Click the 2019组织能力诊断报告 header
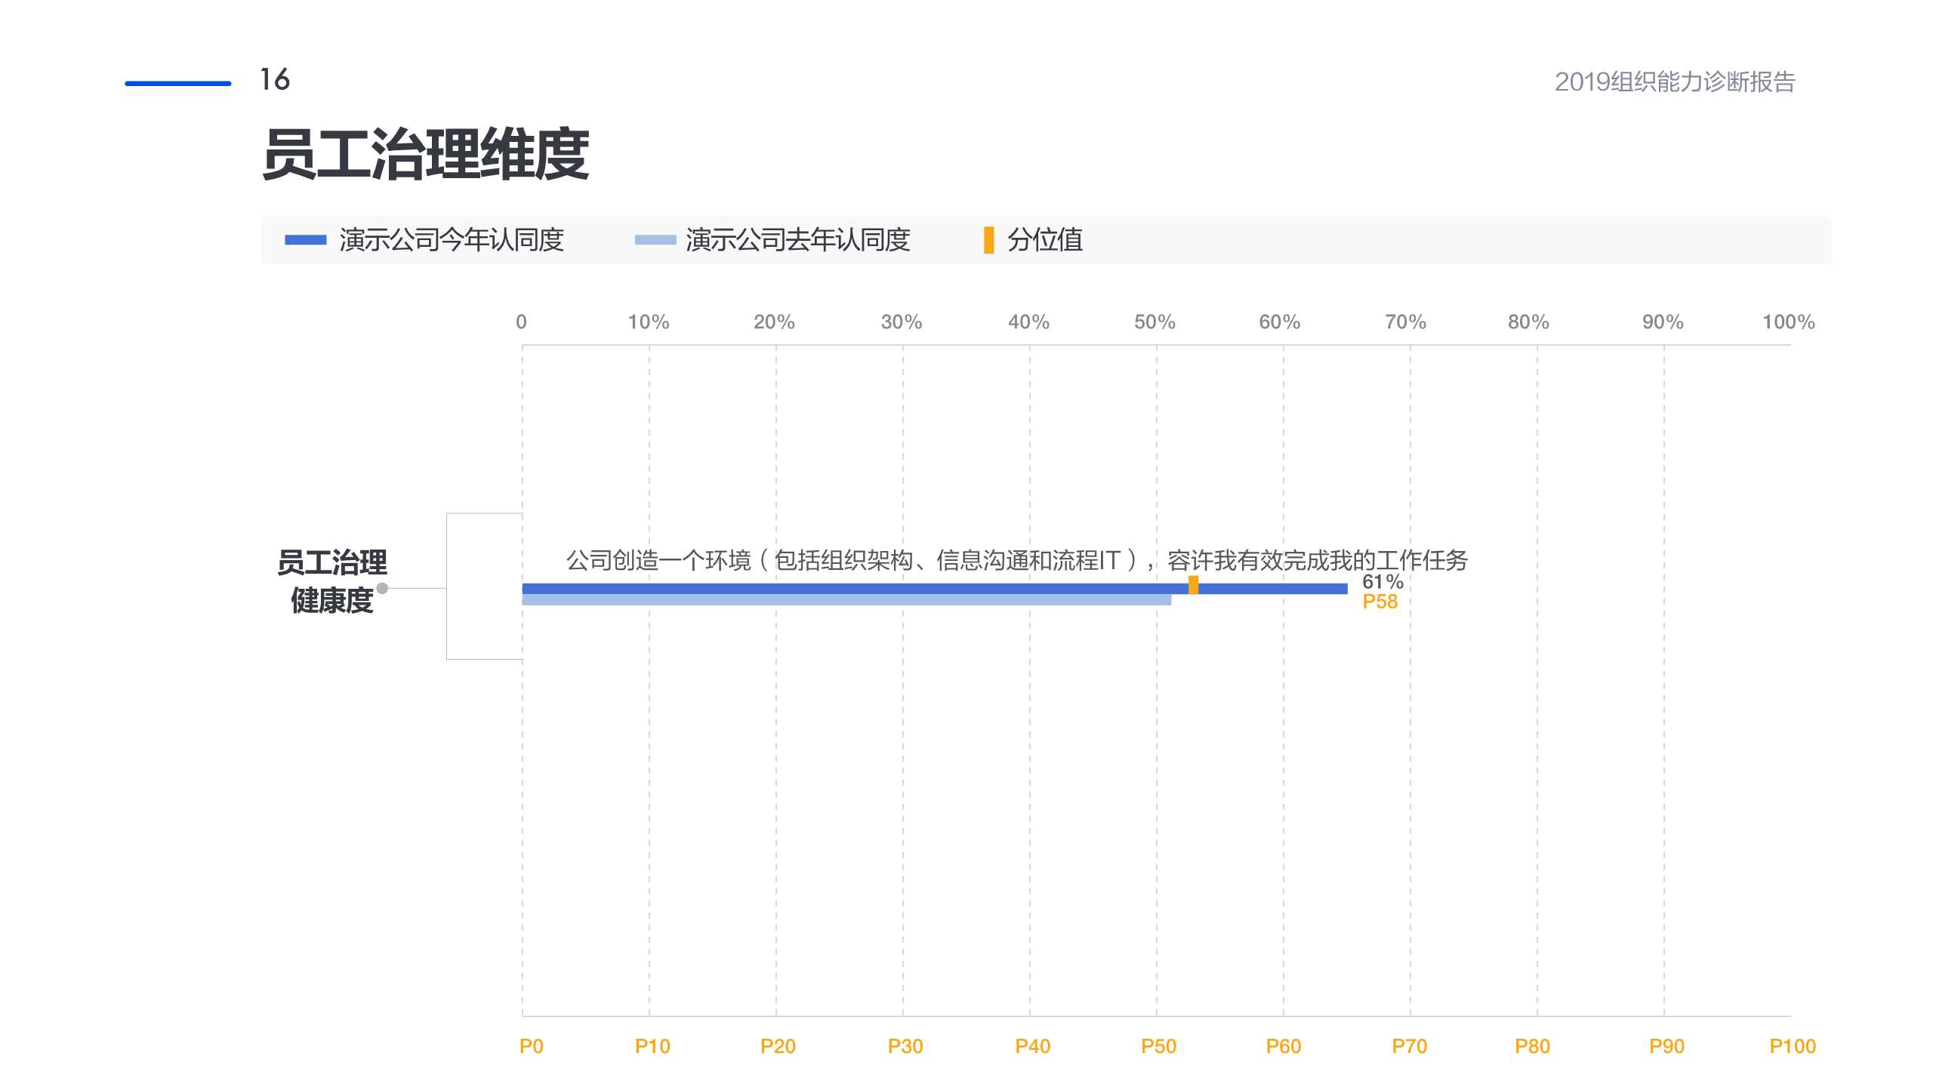 [x=1678, y=83]
